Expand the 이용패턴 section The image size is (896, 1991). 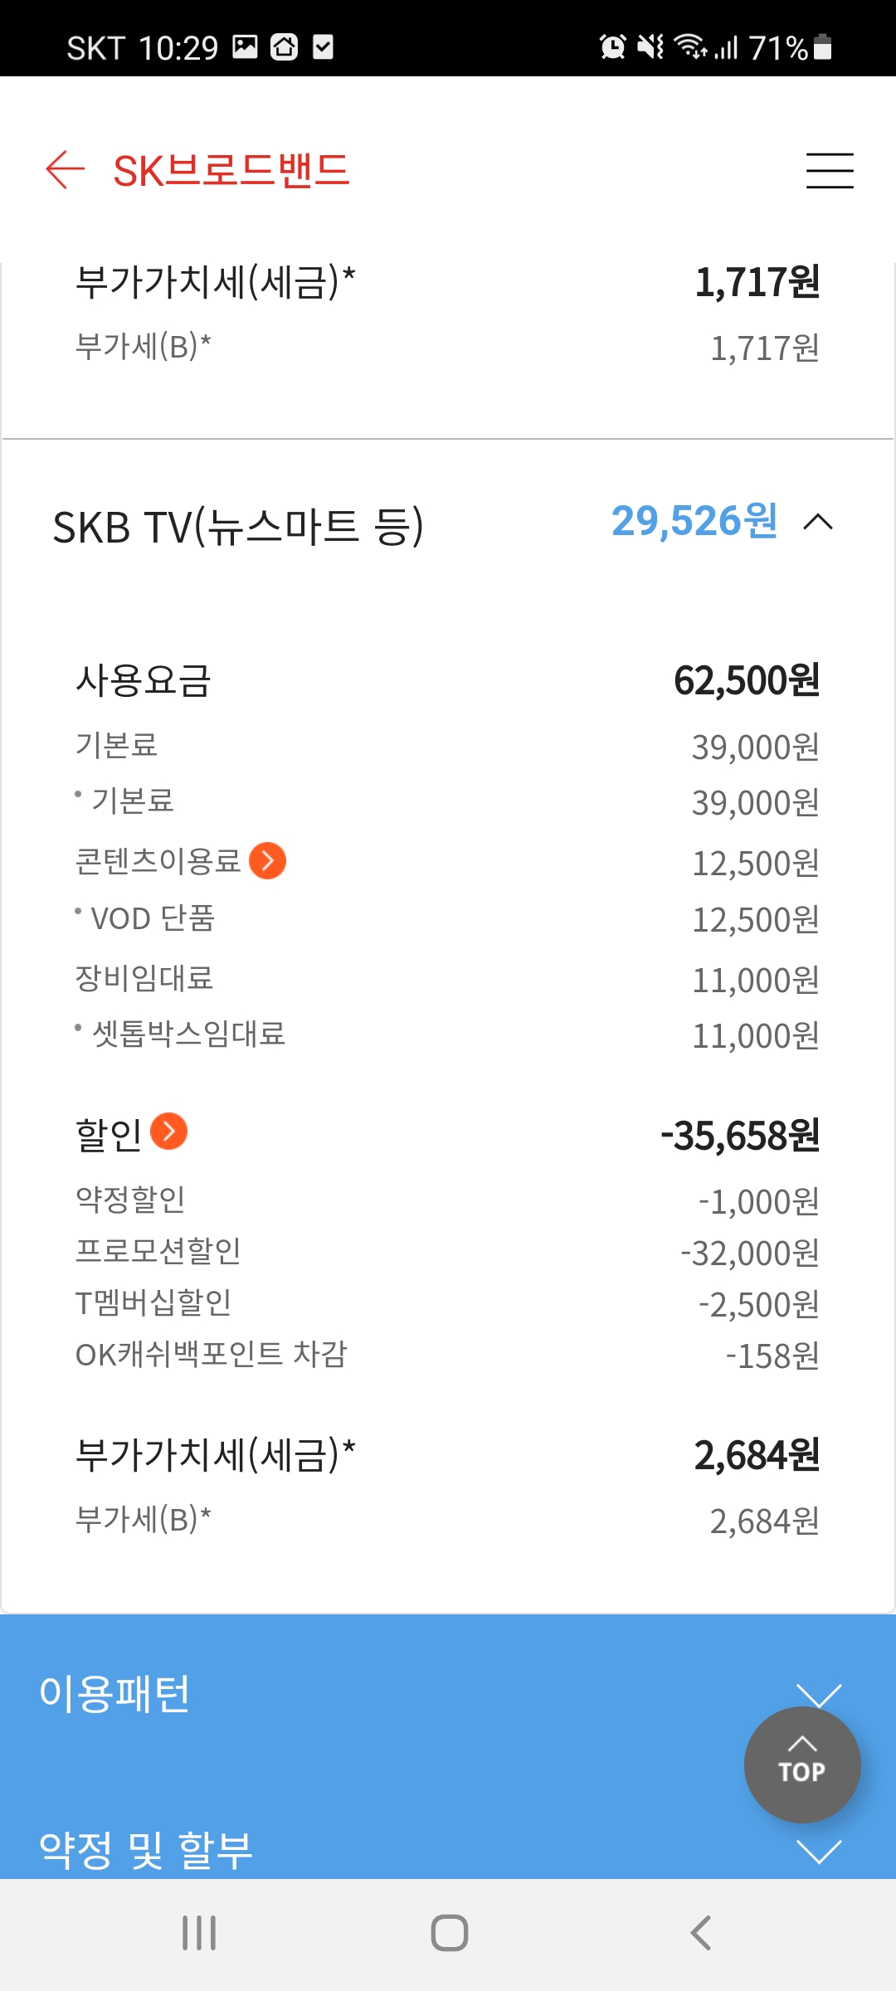tap(818, 1696)
